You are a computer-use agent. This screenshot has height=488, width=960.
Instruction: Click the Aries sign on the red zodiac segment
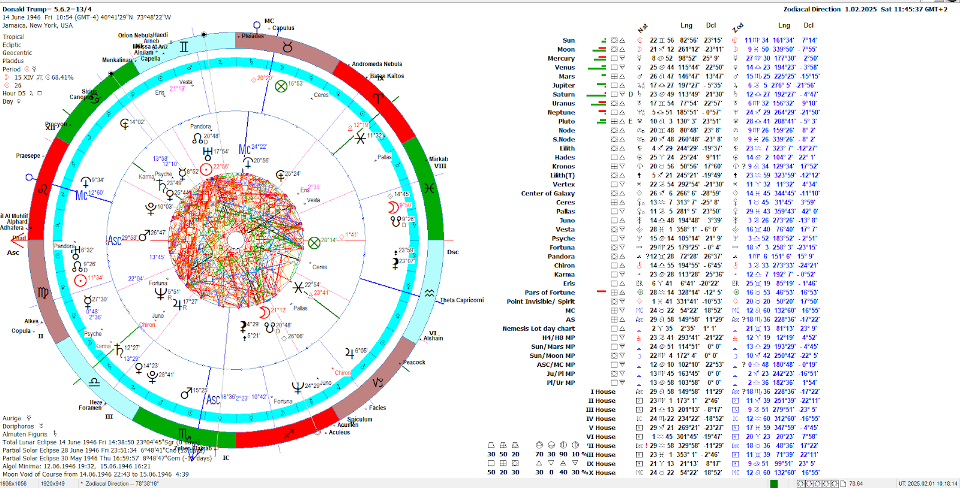pyautogui.click(x=377, y=98)
